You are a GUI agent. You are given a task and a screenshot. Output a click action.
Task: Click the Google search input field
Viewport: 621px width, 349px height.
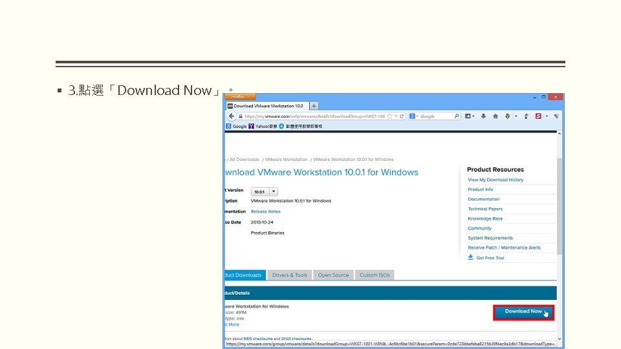pyautogui.click(x=435, y=116)
